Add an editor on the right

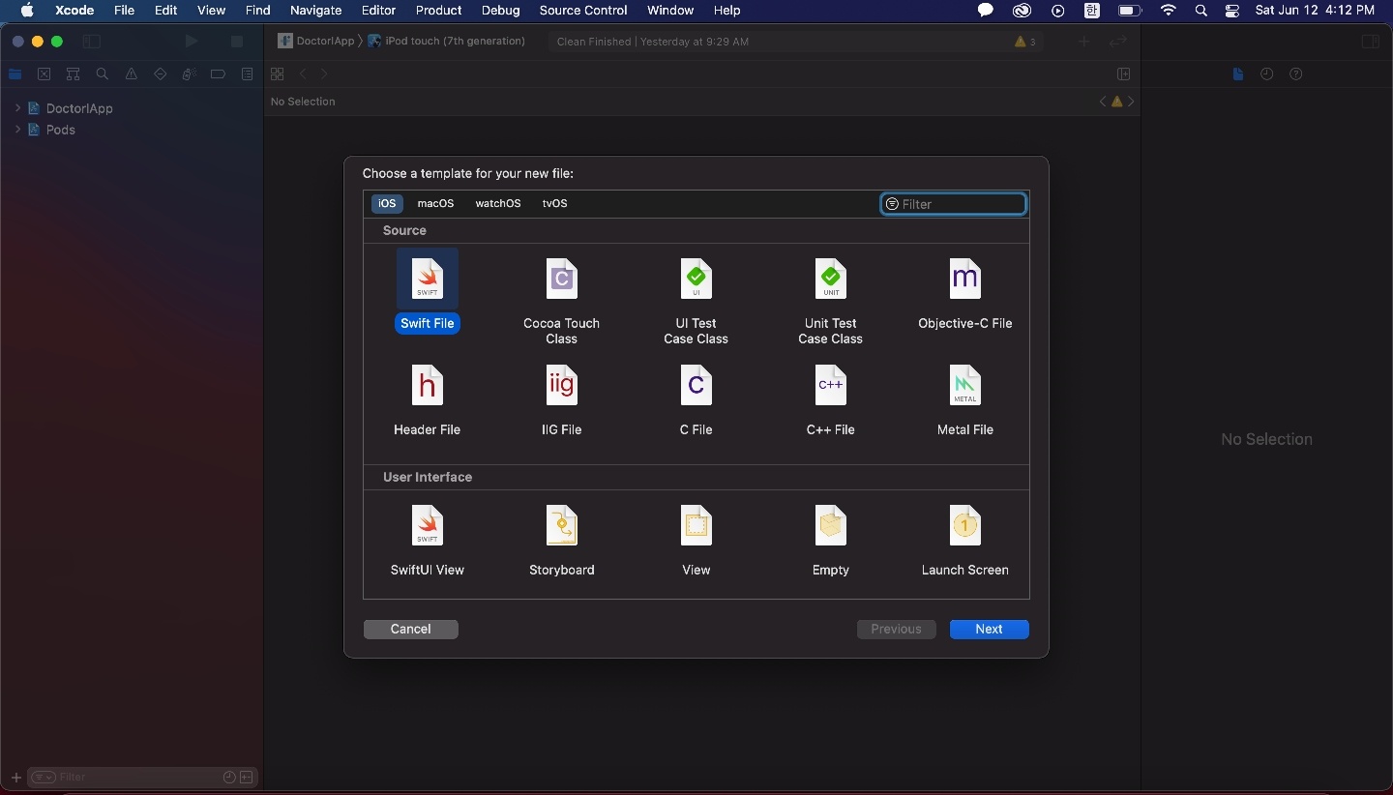coord(1123,74)
